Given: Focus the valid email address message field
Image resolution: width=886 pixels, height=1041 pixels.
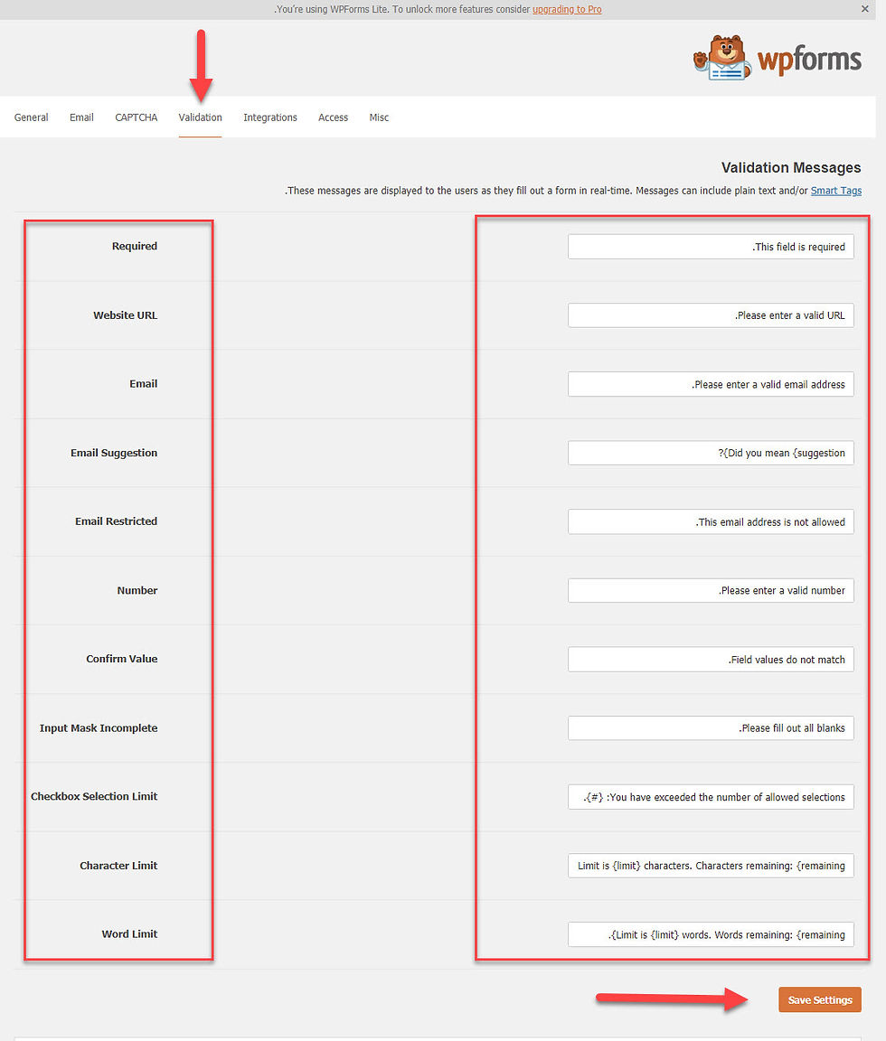Looking at the screenshot, I should [711, 384].
